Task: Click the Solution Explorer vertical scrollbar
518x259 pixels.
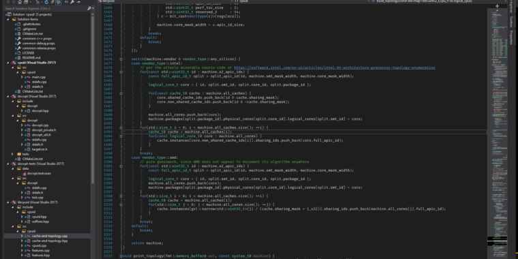Action: (93, 99)
